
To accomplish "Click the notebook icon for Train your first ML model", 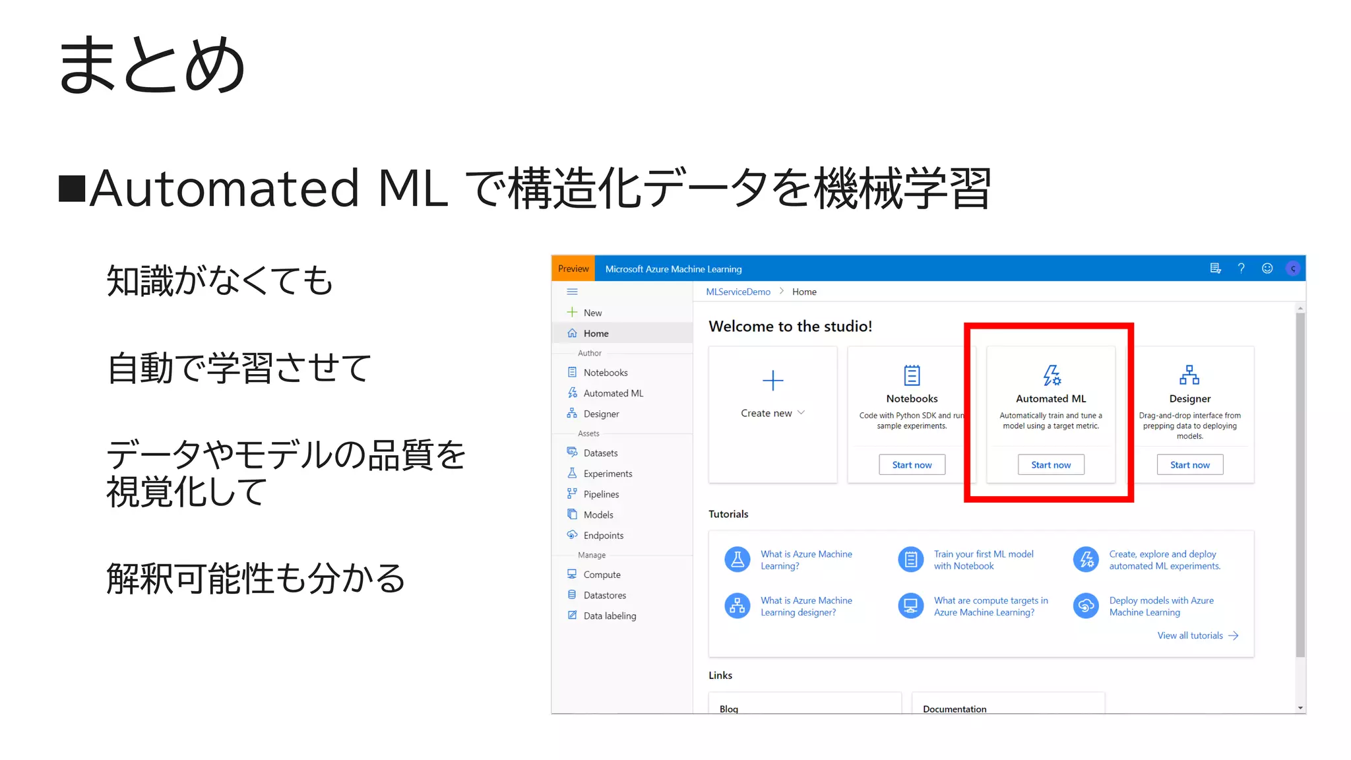I will click(x=911, y=559).
